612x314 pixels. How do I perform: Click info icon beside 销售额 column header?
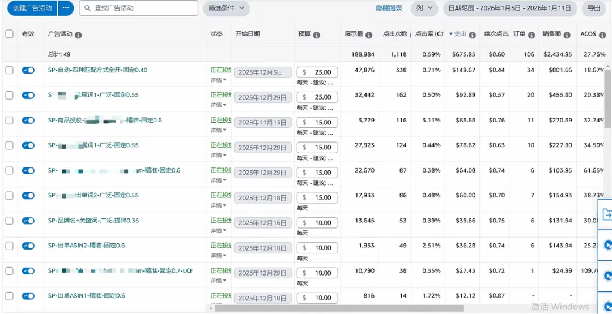tap(567, 35)
